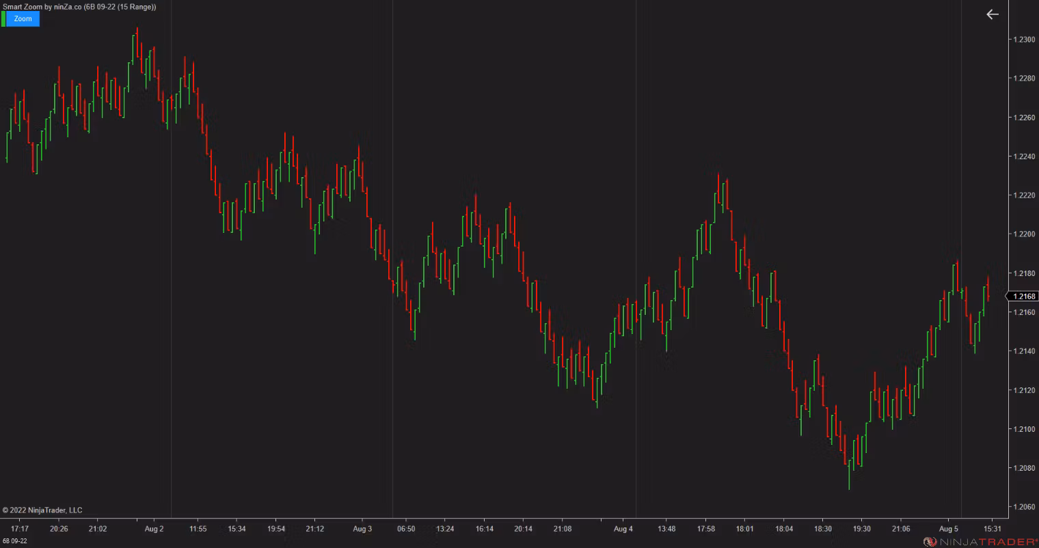Click the 1.2300 price axis label
The width and height of the screenshot is (1039, 548).
click(x=1023, y=40)
